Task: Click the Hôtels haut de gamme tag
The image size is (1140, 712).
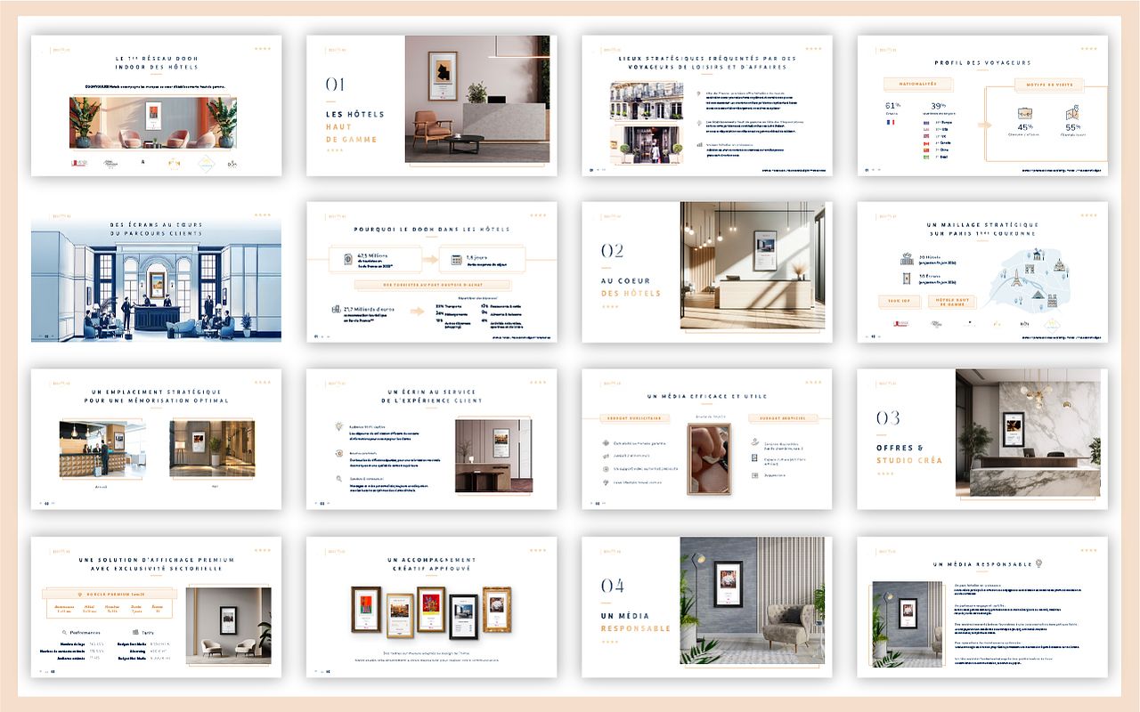Action: pyautogui.click(x=951, y=302)
